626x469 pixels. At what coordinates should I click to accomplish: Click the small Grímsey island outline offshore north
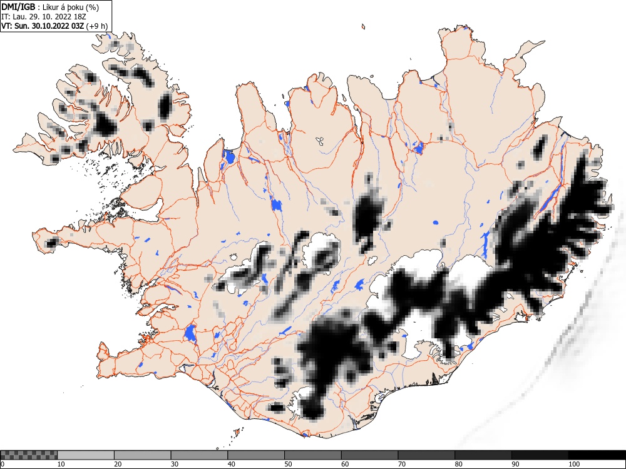[363, 27]
